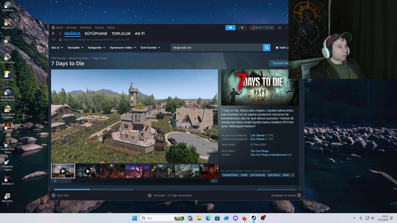Viewport: 397px width, 223px height.
Task: Open the Görünüm menu
Action: pos(71,28)
